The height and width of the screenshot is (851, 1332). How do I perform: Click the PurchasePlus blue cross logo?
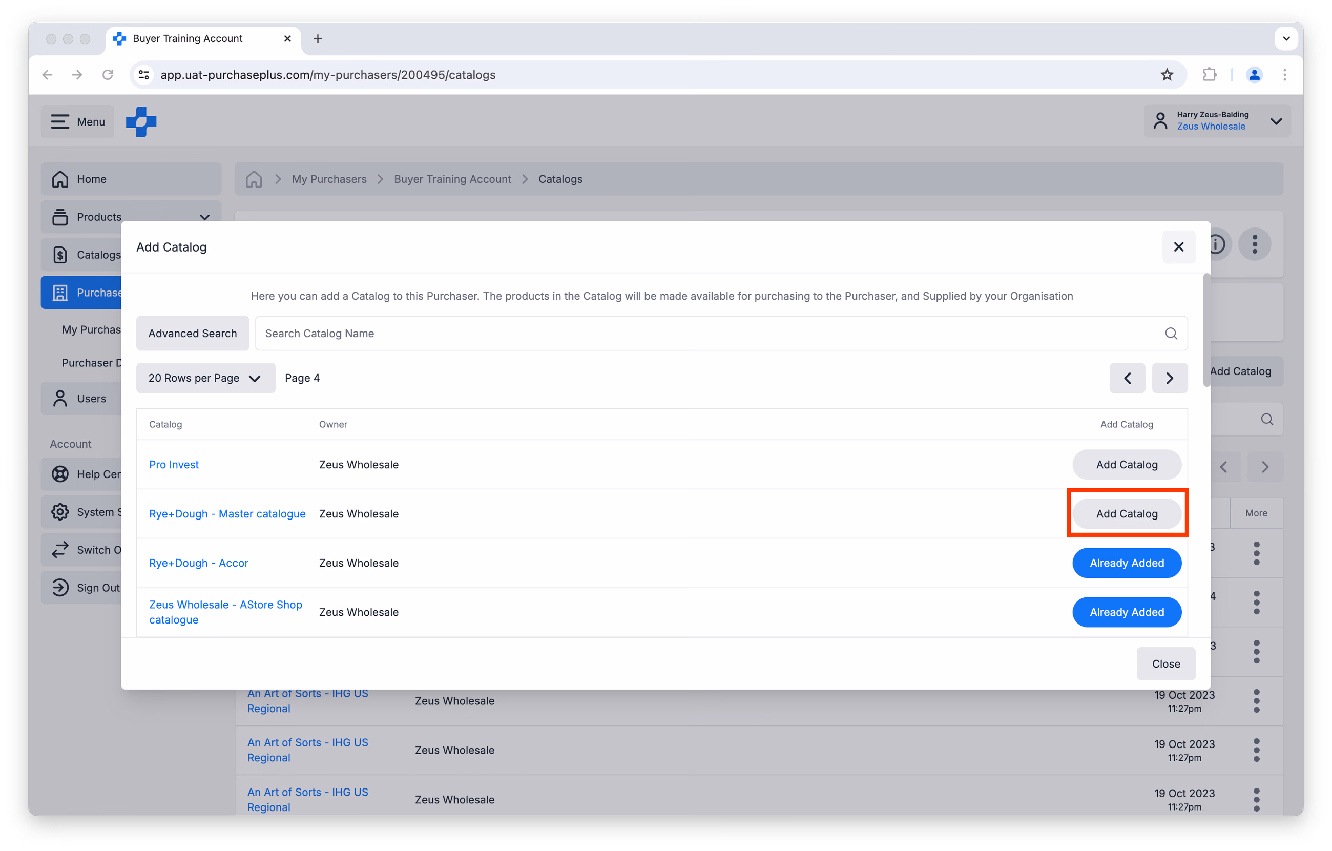click(x=141, y=122)
